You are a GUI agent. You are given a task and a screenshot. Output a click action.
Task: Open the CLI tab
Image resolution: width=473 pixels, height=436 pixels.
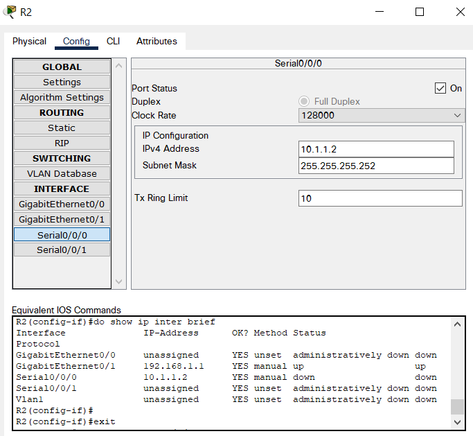pos(113,41)
